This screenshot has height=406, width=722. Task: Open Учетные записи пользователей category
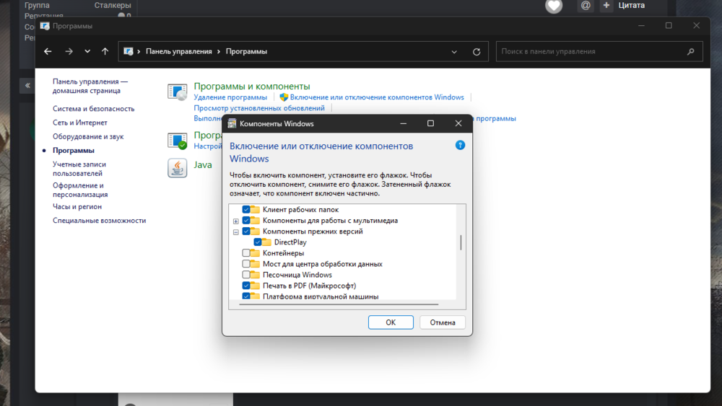79,169
